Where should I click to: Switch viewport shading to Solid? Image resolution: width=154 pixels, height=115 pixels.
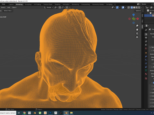(134, 7)
